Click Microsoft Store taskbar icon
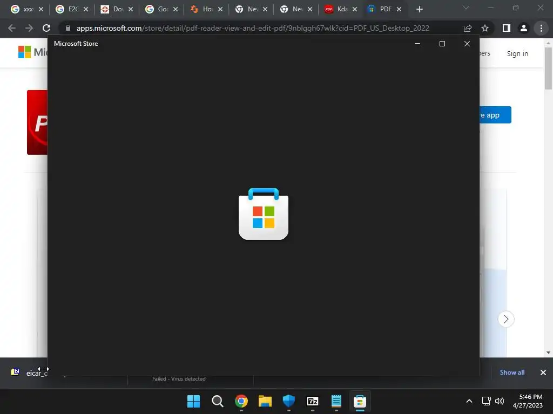 click(x=360, y=401)
